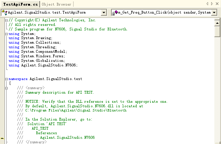Click the method icon in the members combo box
The width and height of the screenshot is (221, 144).
(115, 13)
